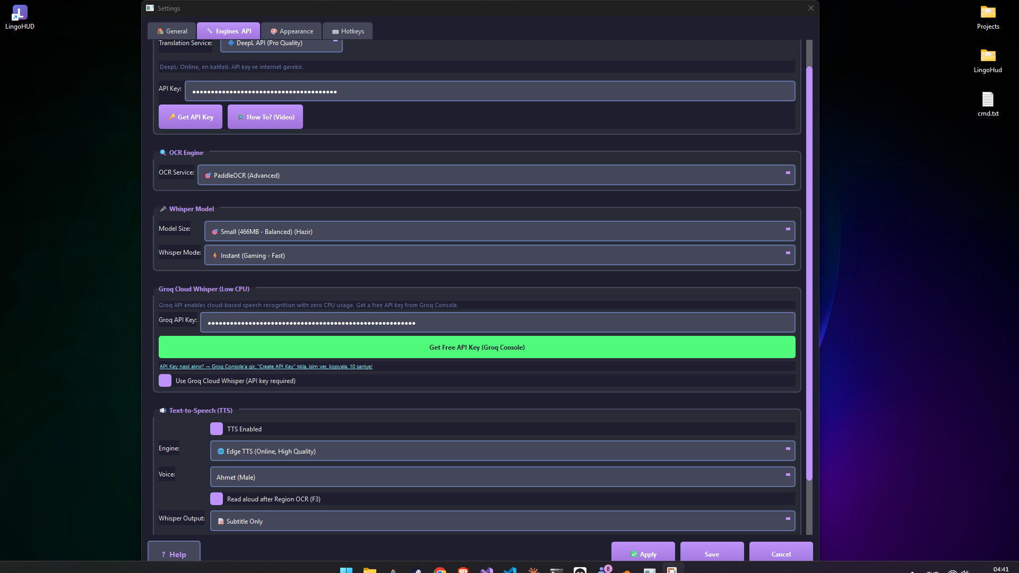Click Get Free API Key (Groq Console) button
Viewport: 1019px width, 573px height.
point(477,347)
